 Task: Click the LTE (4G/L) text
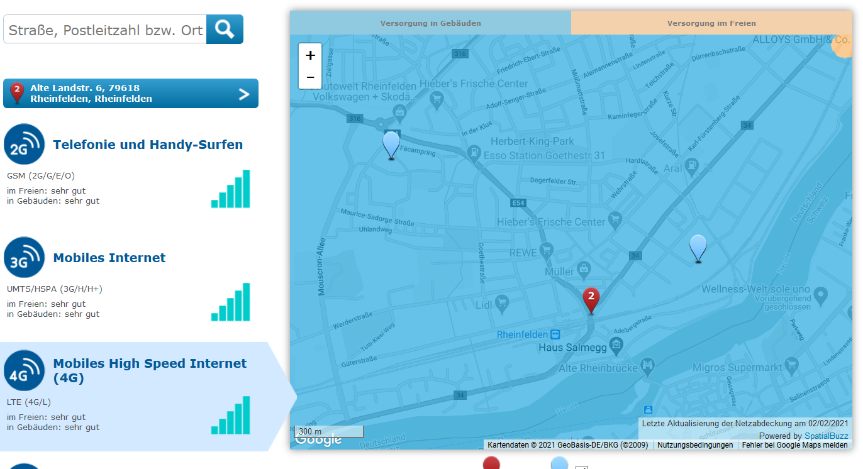point(29,402)
